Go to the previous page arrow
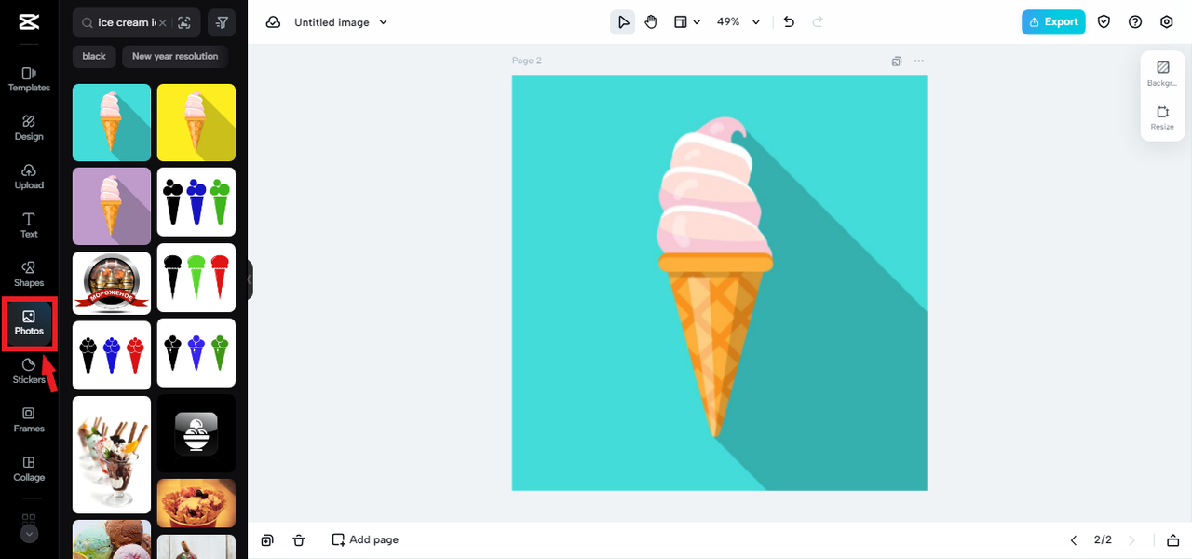The image size is (1192, 559). pyautogui.click(x=1074, y=540)
